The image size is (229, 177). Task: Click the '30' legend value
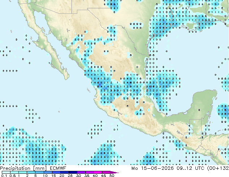[78, 176]
